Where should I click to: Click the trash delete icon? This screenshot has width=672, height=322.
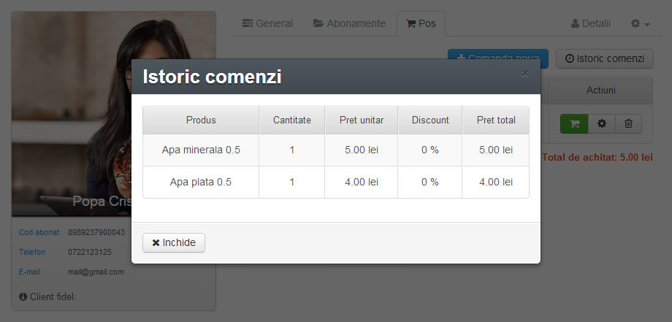pyautogui.click(x=628, y=123)
